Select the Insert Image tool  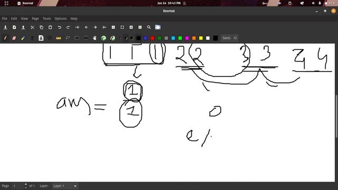41,38
